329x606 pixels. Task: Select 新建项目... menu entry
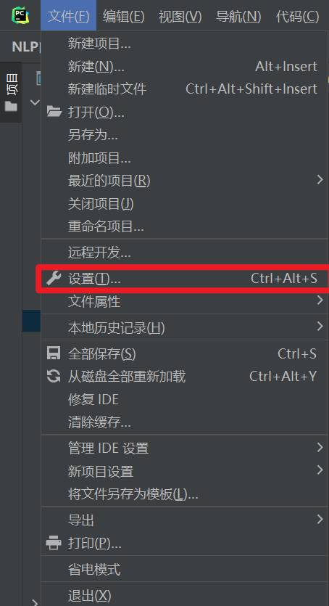[x=185, y=44]
